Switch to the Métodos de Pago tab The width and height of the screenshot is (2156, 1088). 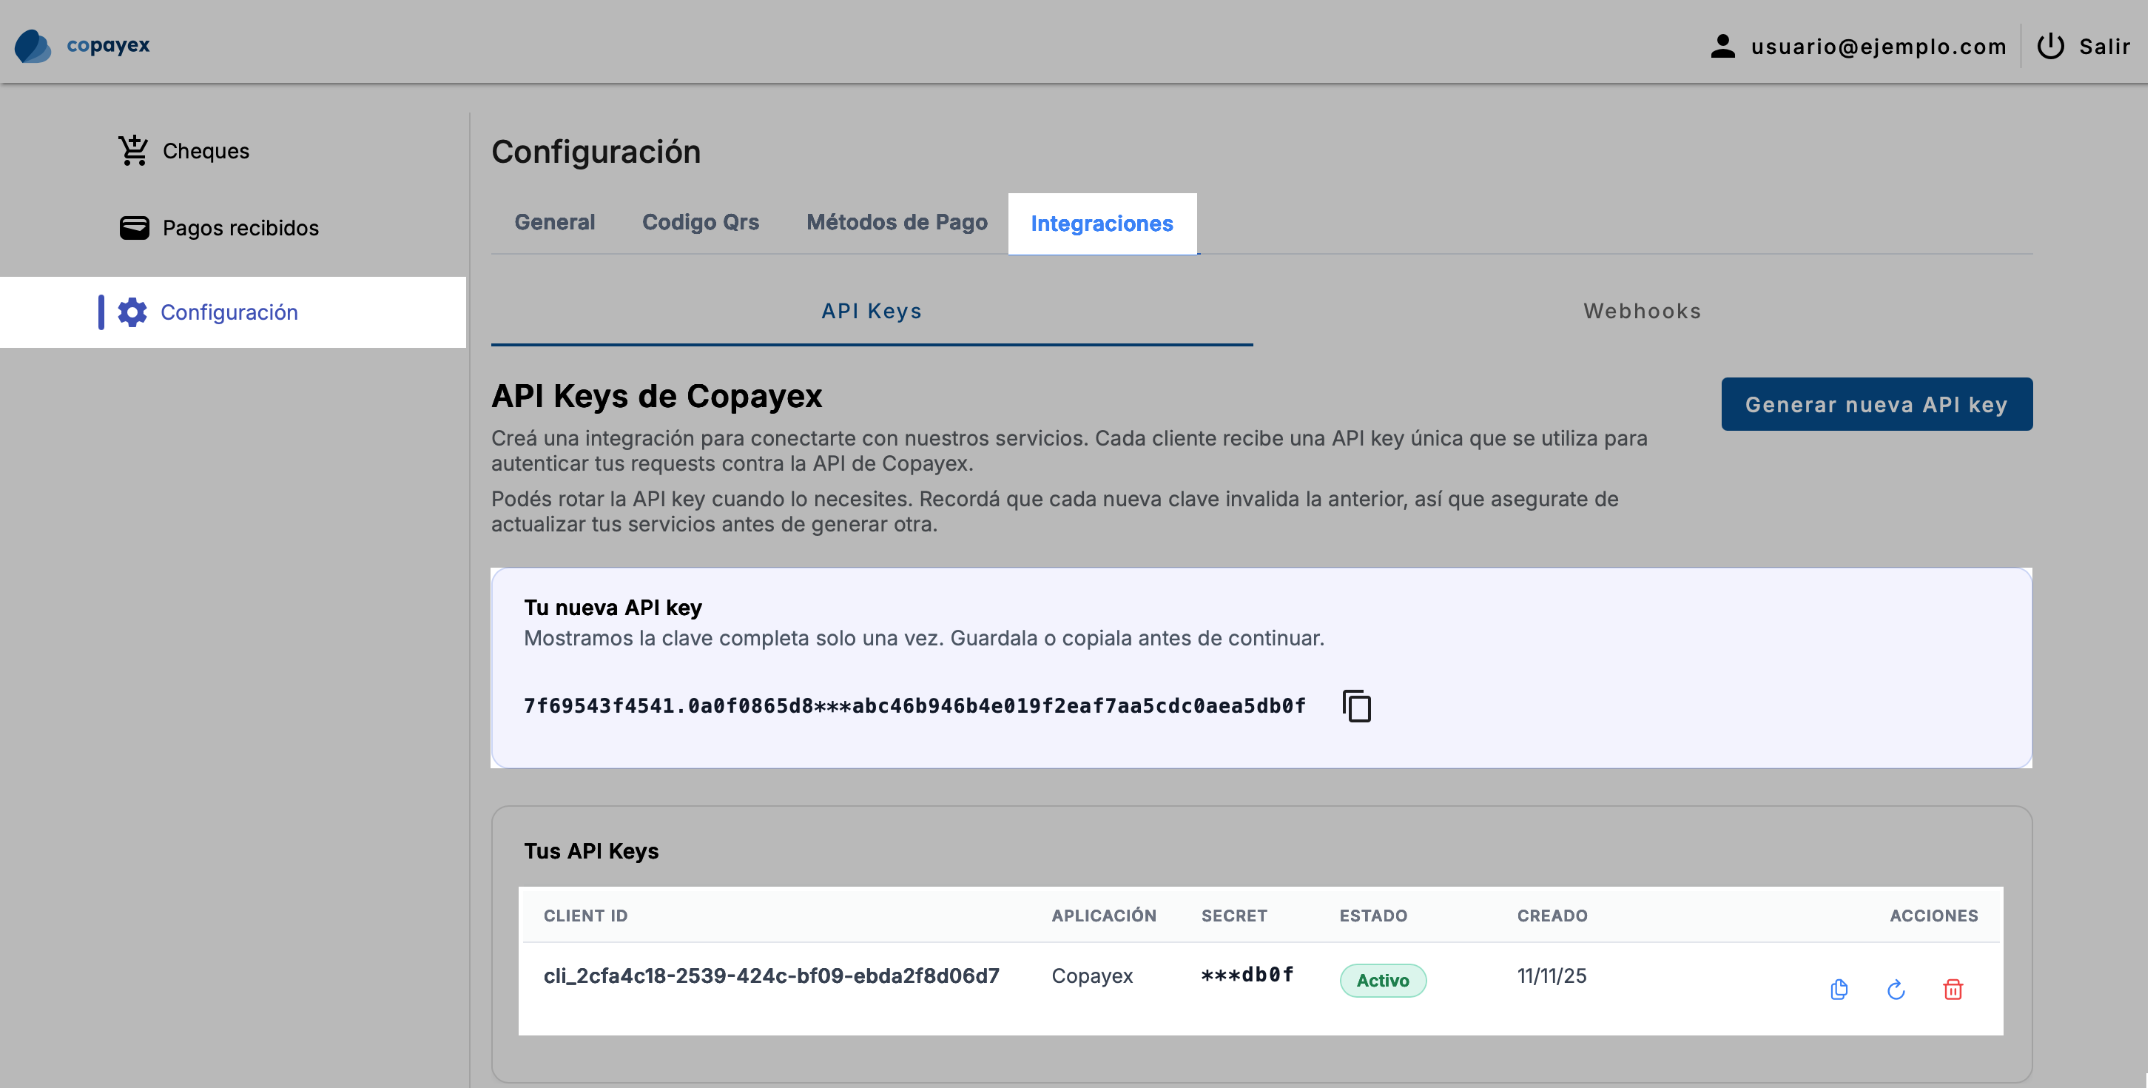click(x=897, y=222)
